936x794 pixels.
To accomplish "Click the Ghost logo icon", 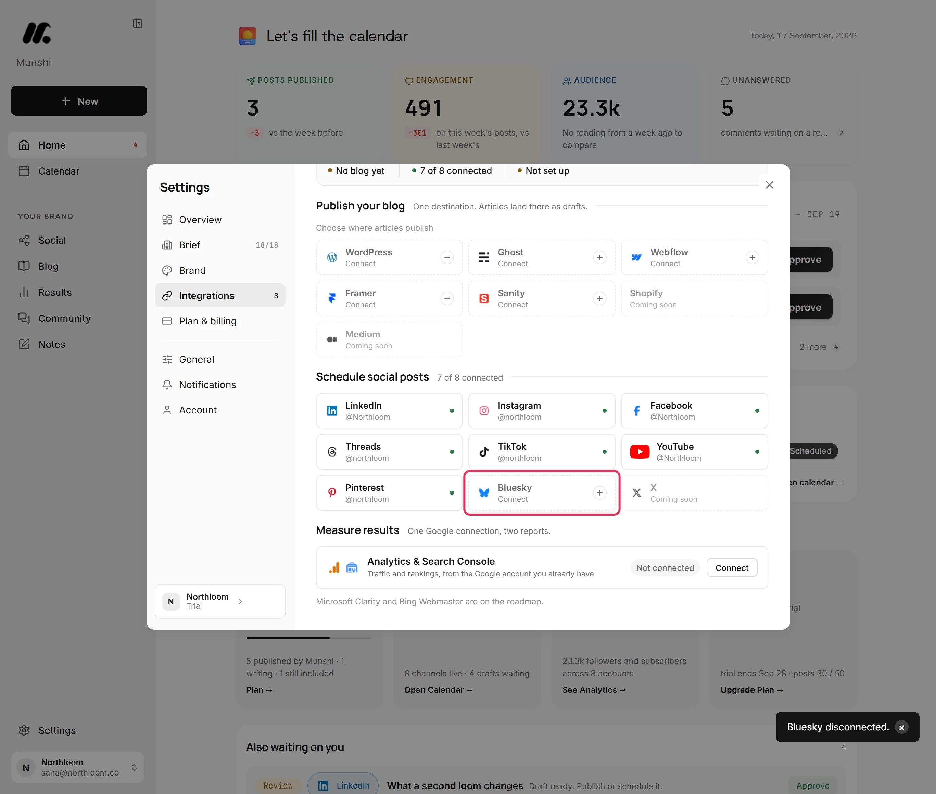I will (x=484, y=257).
